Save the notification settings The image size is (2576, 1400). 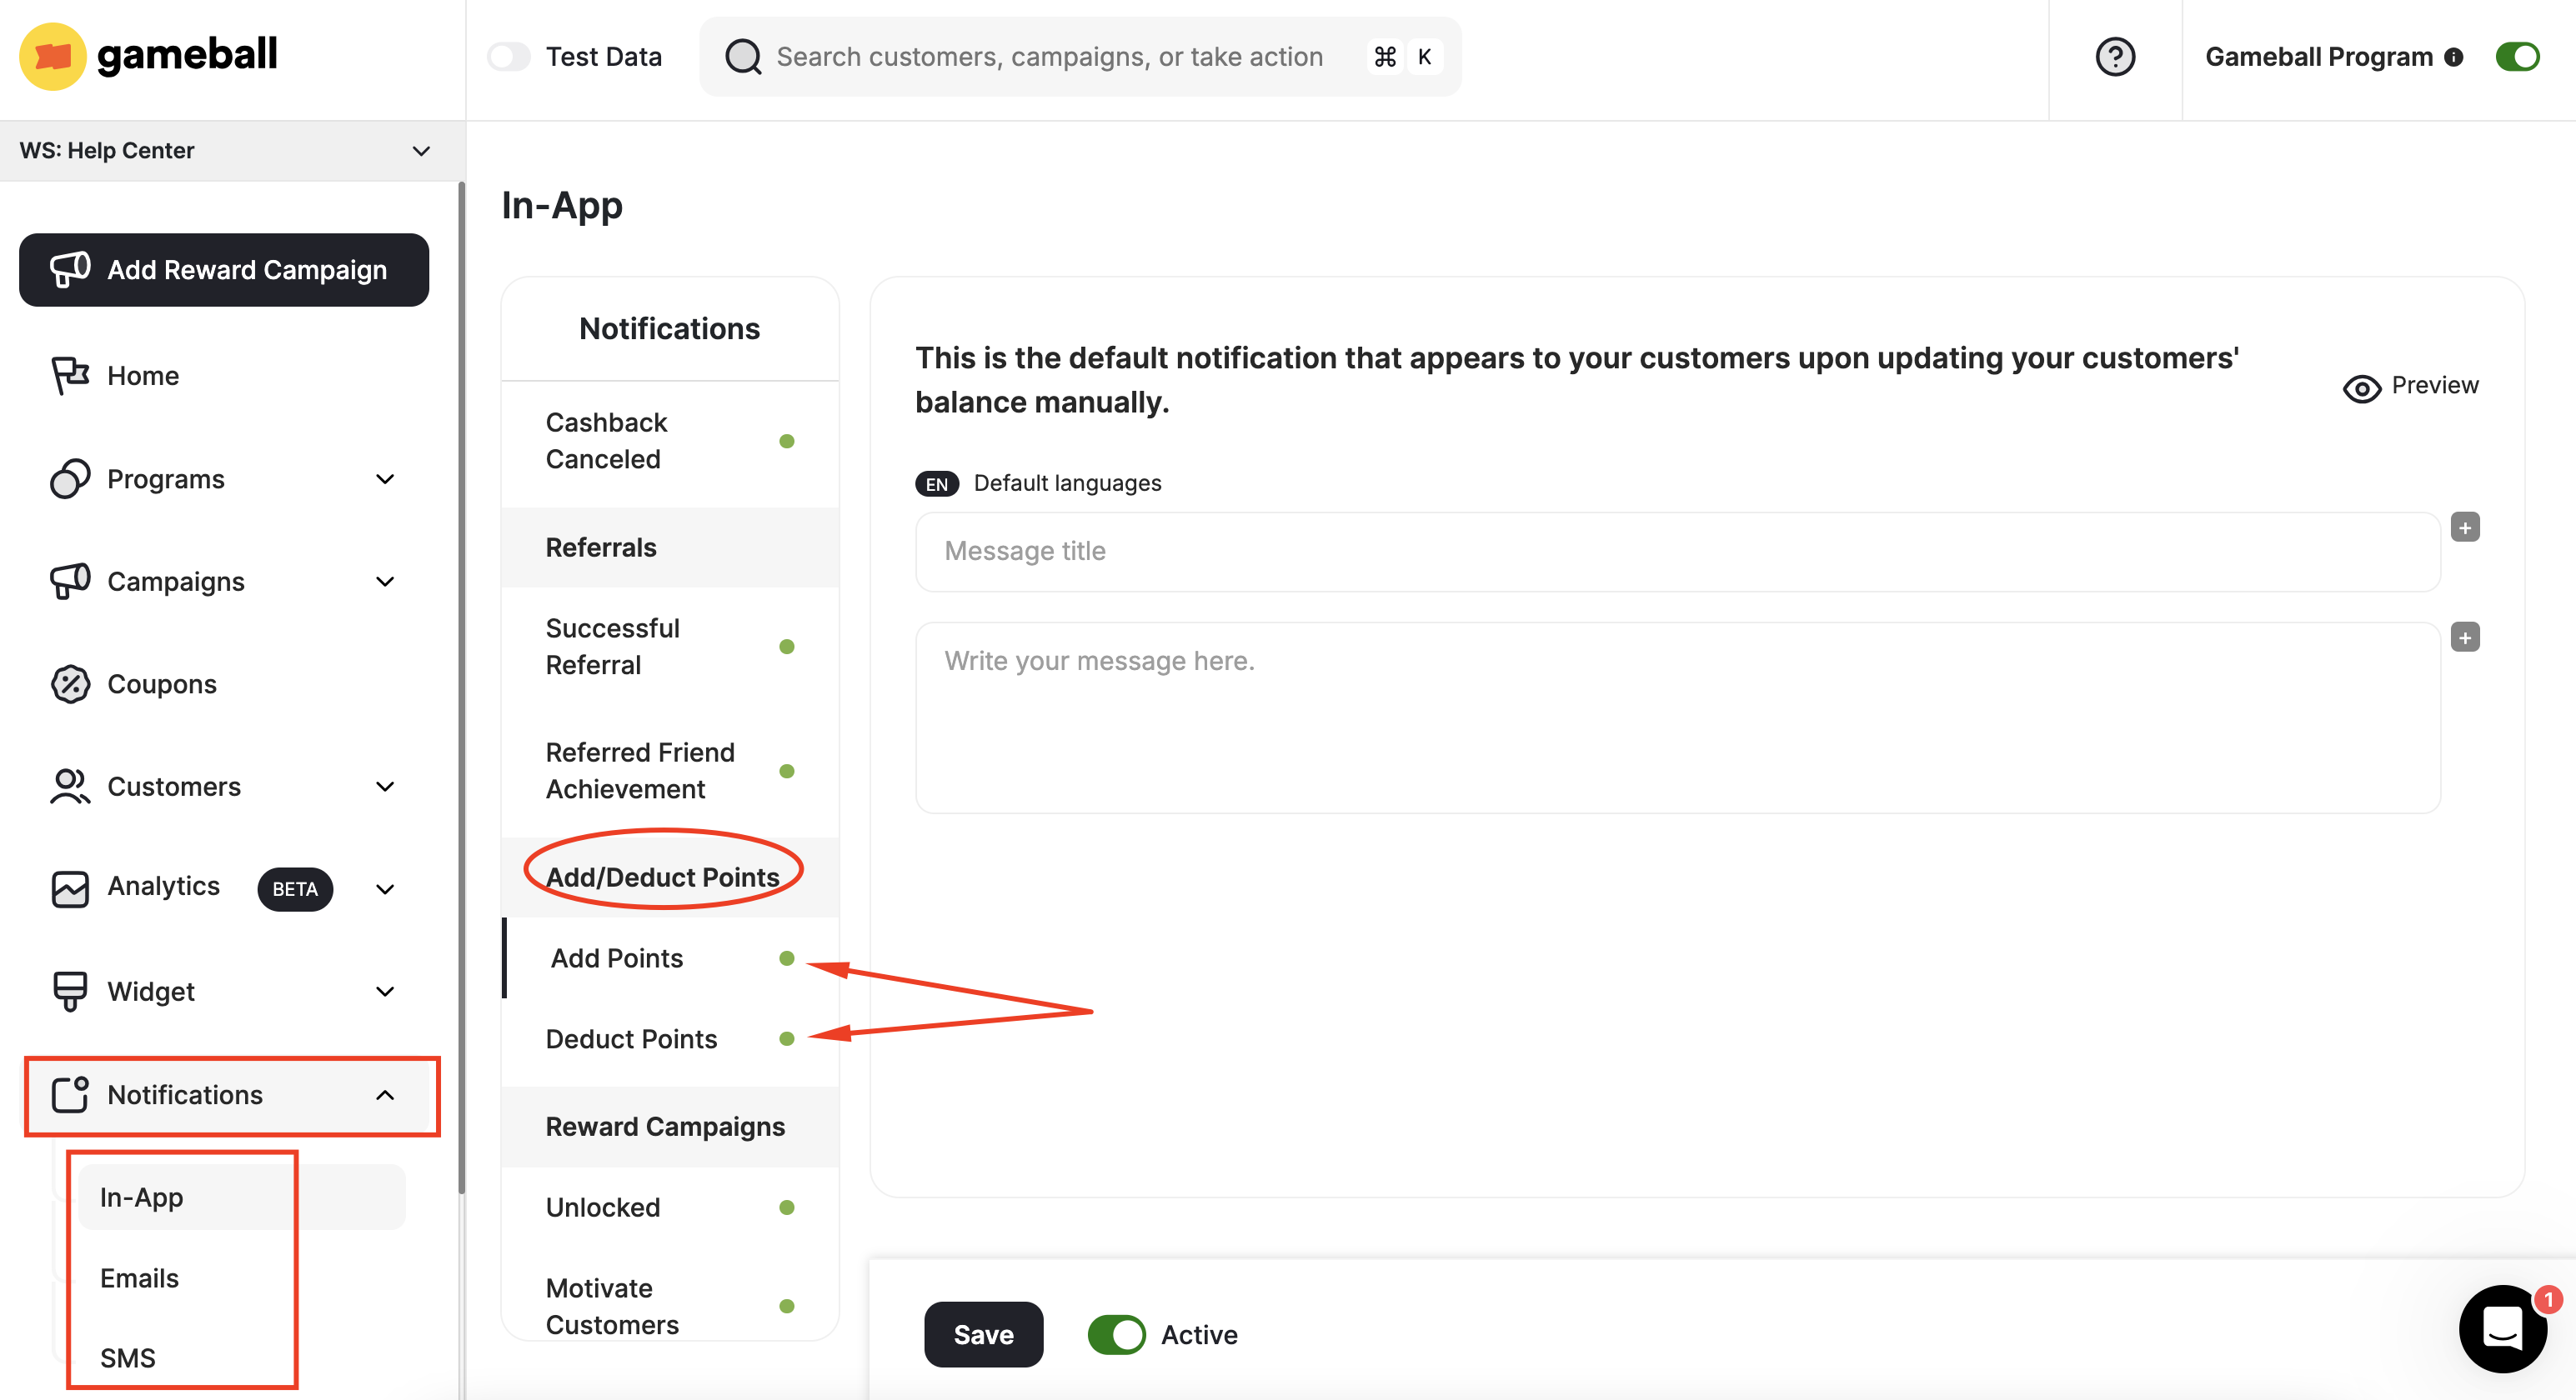tap(983, 1334)
